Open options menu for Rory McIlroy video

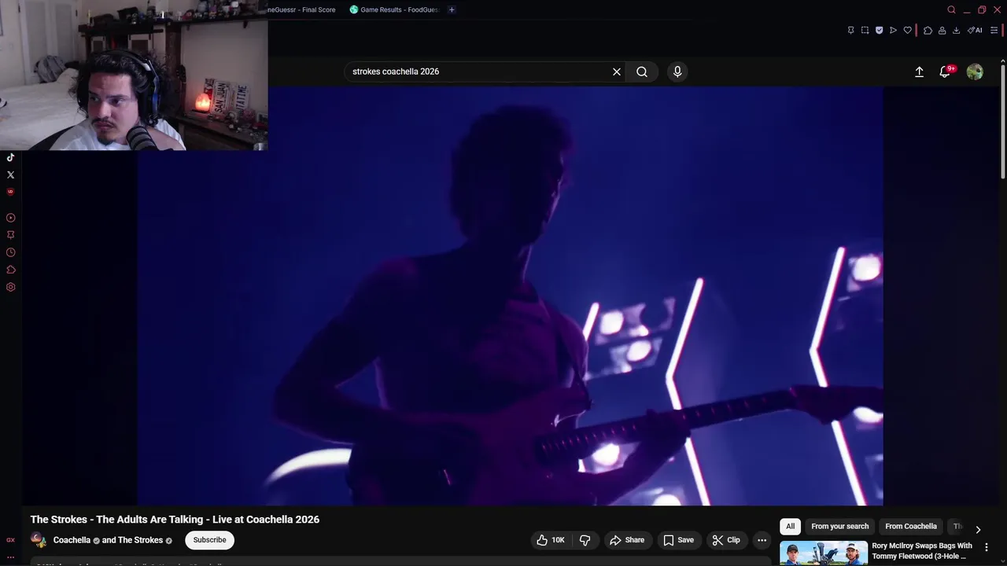coord(987,547)
